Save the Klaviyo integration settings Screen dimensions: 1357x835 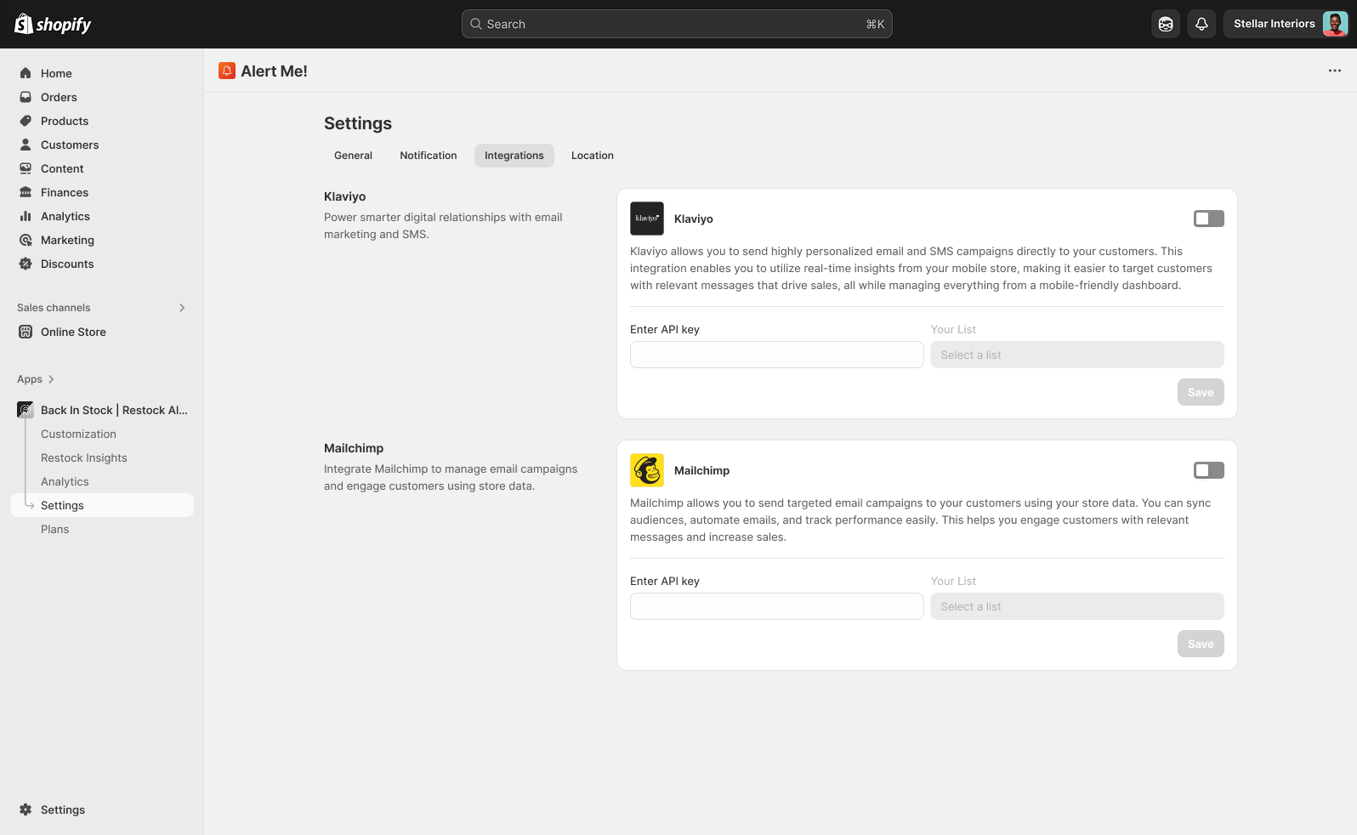[1201, 392]
